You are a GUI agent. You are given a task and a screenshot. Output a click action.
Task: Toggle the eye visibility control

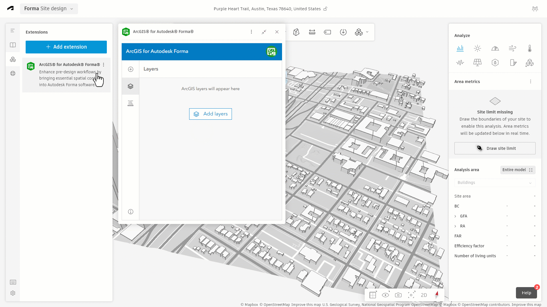point(385,295)
